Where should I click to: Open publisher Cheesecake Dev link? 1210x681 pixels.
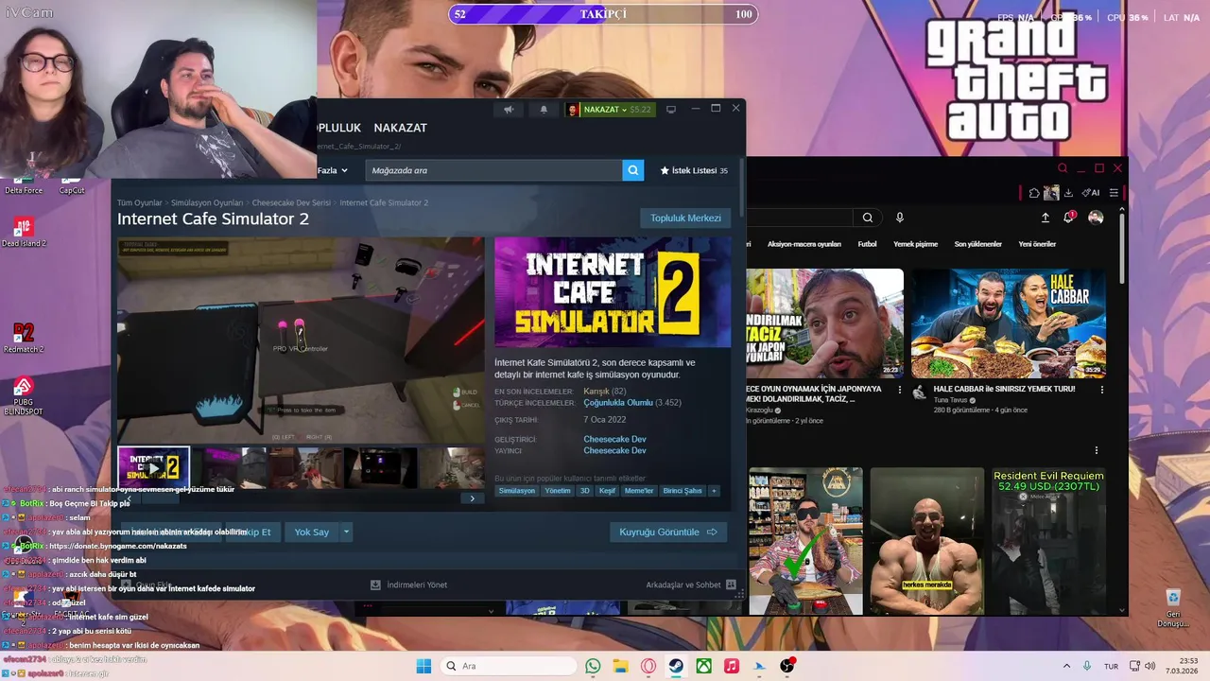tap(614, 450)
